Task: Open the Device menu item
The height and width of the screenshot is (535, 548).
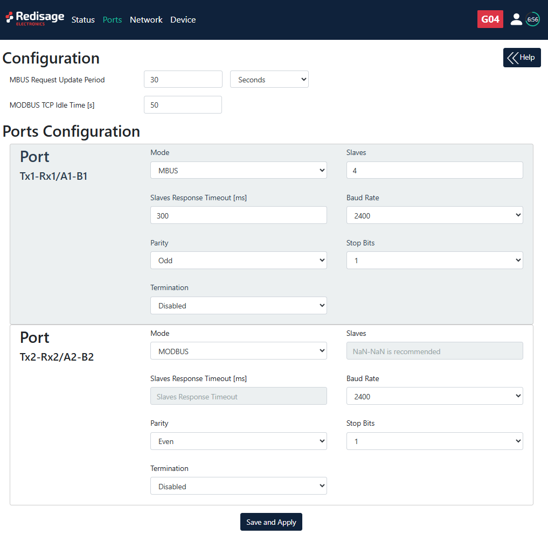Action: point(183,20)
